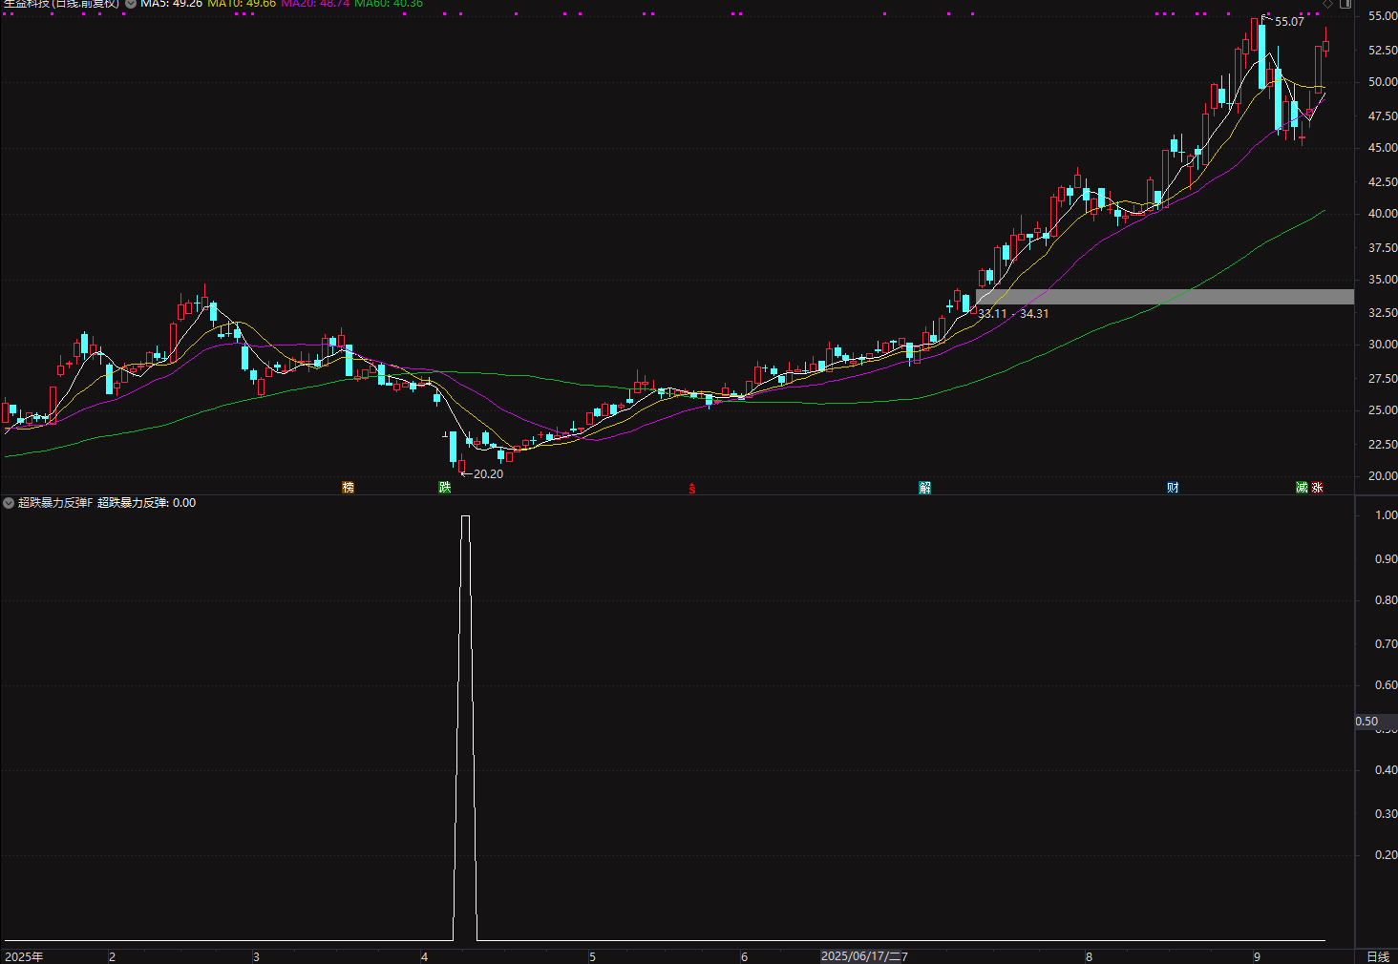Click month 4 on the time axis
This screenshot has height=964, width=1398.
point(424,956)
